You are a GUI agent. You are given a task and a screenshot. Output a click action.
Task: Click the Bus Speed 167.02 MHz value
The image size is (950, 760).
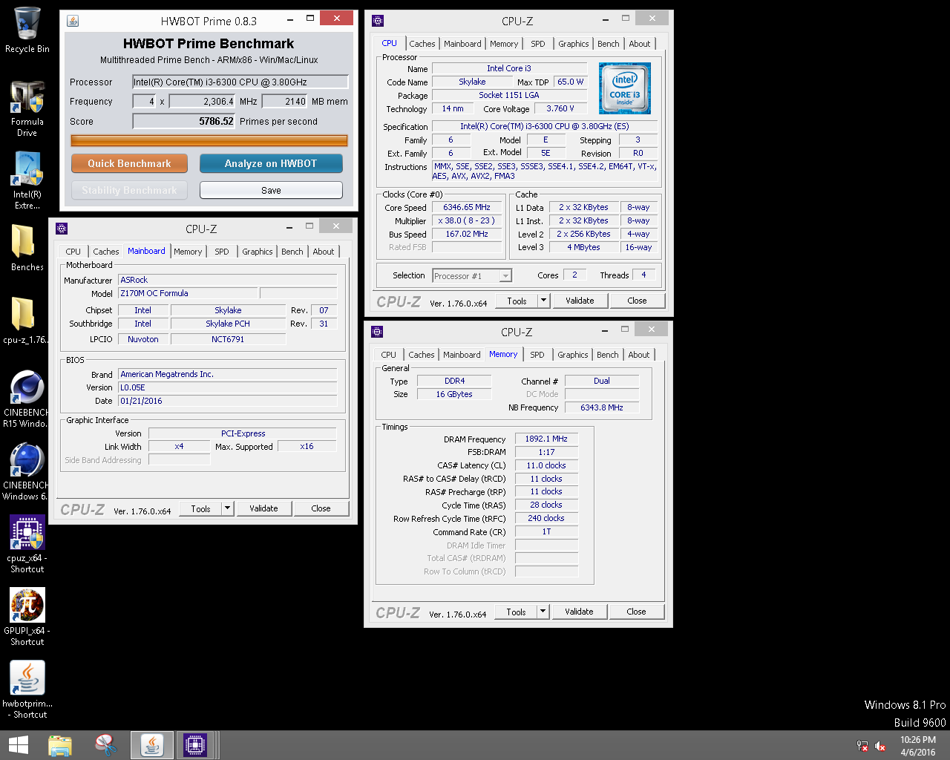[x=467, y=235]
